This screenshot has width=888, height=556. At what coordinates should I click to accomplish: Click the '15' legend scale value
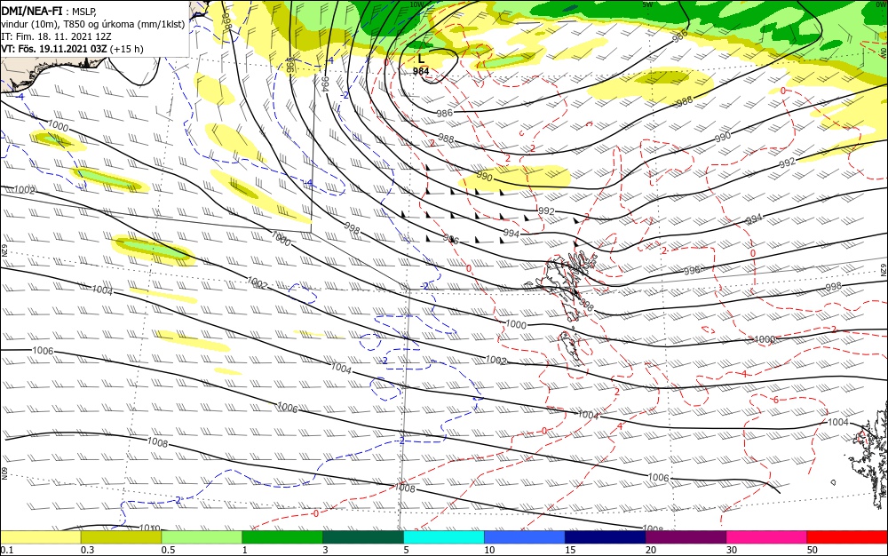(x=570, y=550)
